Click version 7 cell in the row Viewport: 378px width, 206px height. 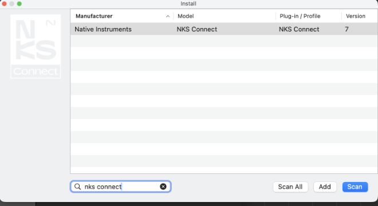pyautogui.click(x=346, y=29)
